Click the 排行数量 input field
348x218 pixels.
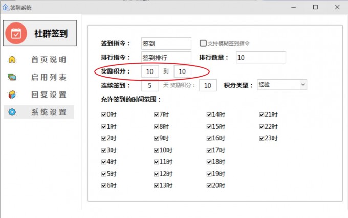click(x=261, y=57)
